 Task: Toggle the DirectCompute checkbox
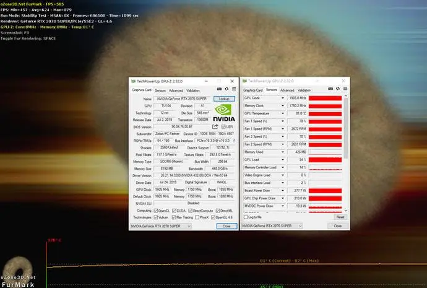[x=191, y=211]
